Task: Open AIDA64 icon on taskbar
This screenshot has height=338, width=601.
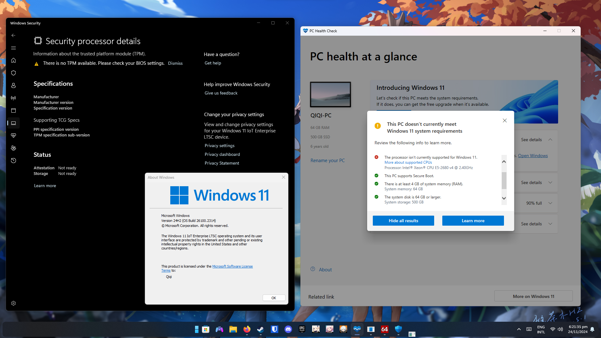Action: [385, 329]
